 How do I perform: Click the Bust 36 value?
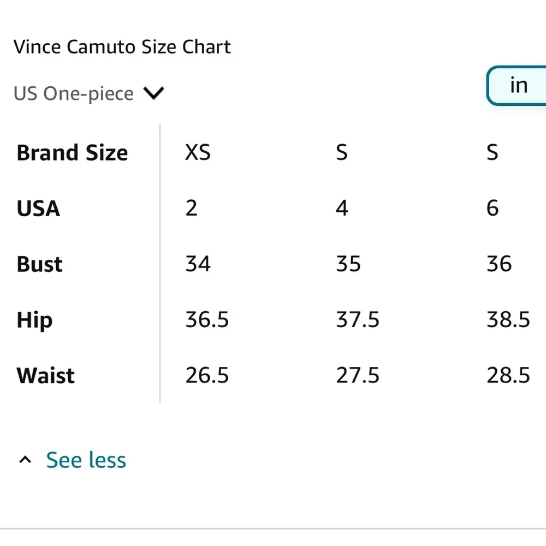(499, 264)
